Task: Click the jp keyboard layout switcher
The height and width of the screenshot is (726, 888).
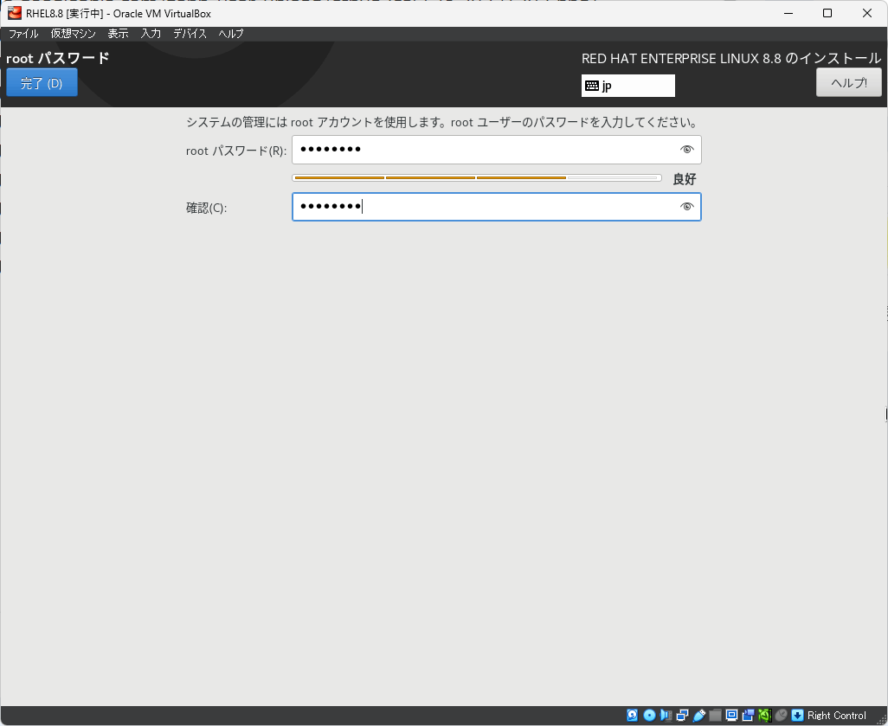Action: tap(628, 86)
